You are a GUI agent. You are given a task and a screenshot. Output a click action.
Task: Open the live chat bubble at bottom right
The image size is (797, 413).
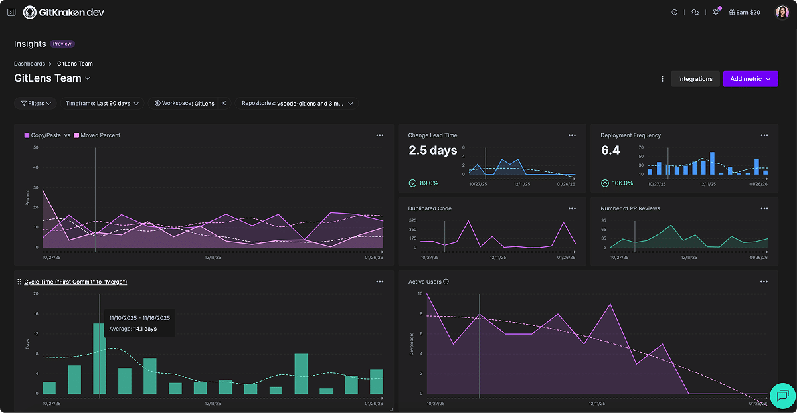coord(782,396)
